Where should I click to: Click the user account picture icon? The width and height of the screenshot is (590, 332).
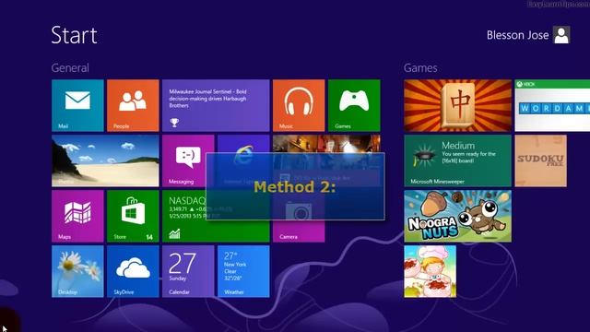(561, 35)
